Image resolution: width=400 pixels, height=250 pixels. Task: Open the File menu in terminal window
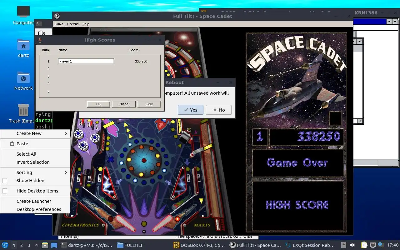[x=42, y=33]
